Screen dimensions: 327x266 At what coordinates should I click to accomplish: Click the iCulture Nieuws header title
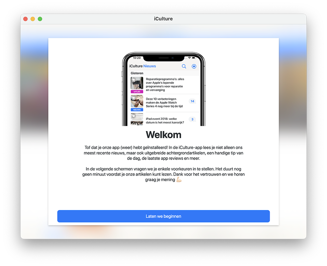click(x=143, y=66)
